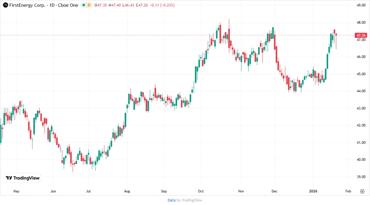This screenshot has height=205, width=370.
Task: Click the 49.00 price axis label
Action: click(x=361, y=5)
